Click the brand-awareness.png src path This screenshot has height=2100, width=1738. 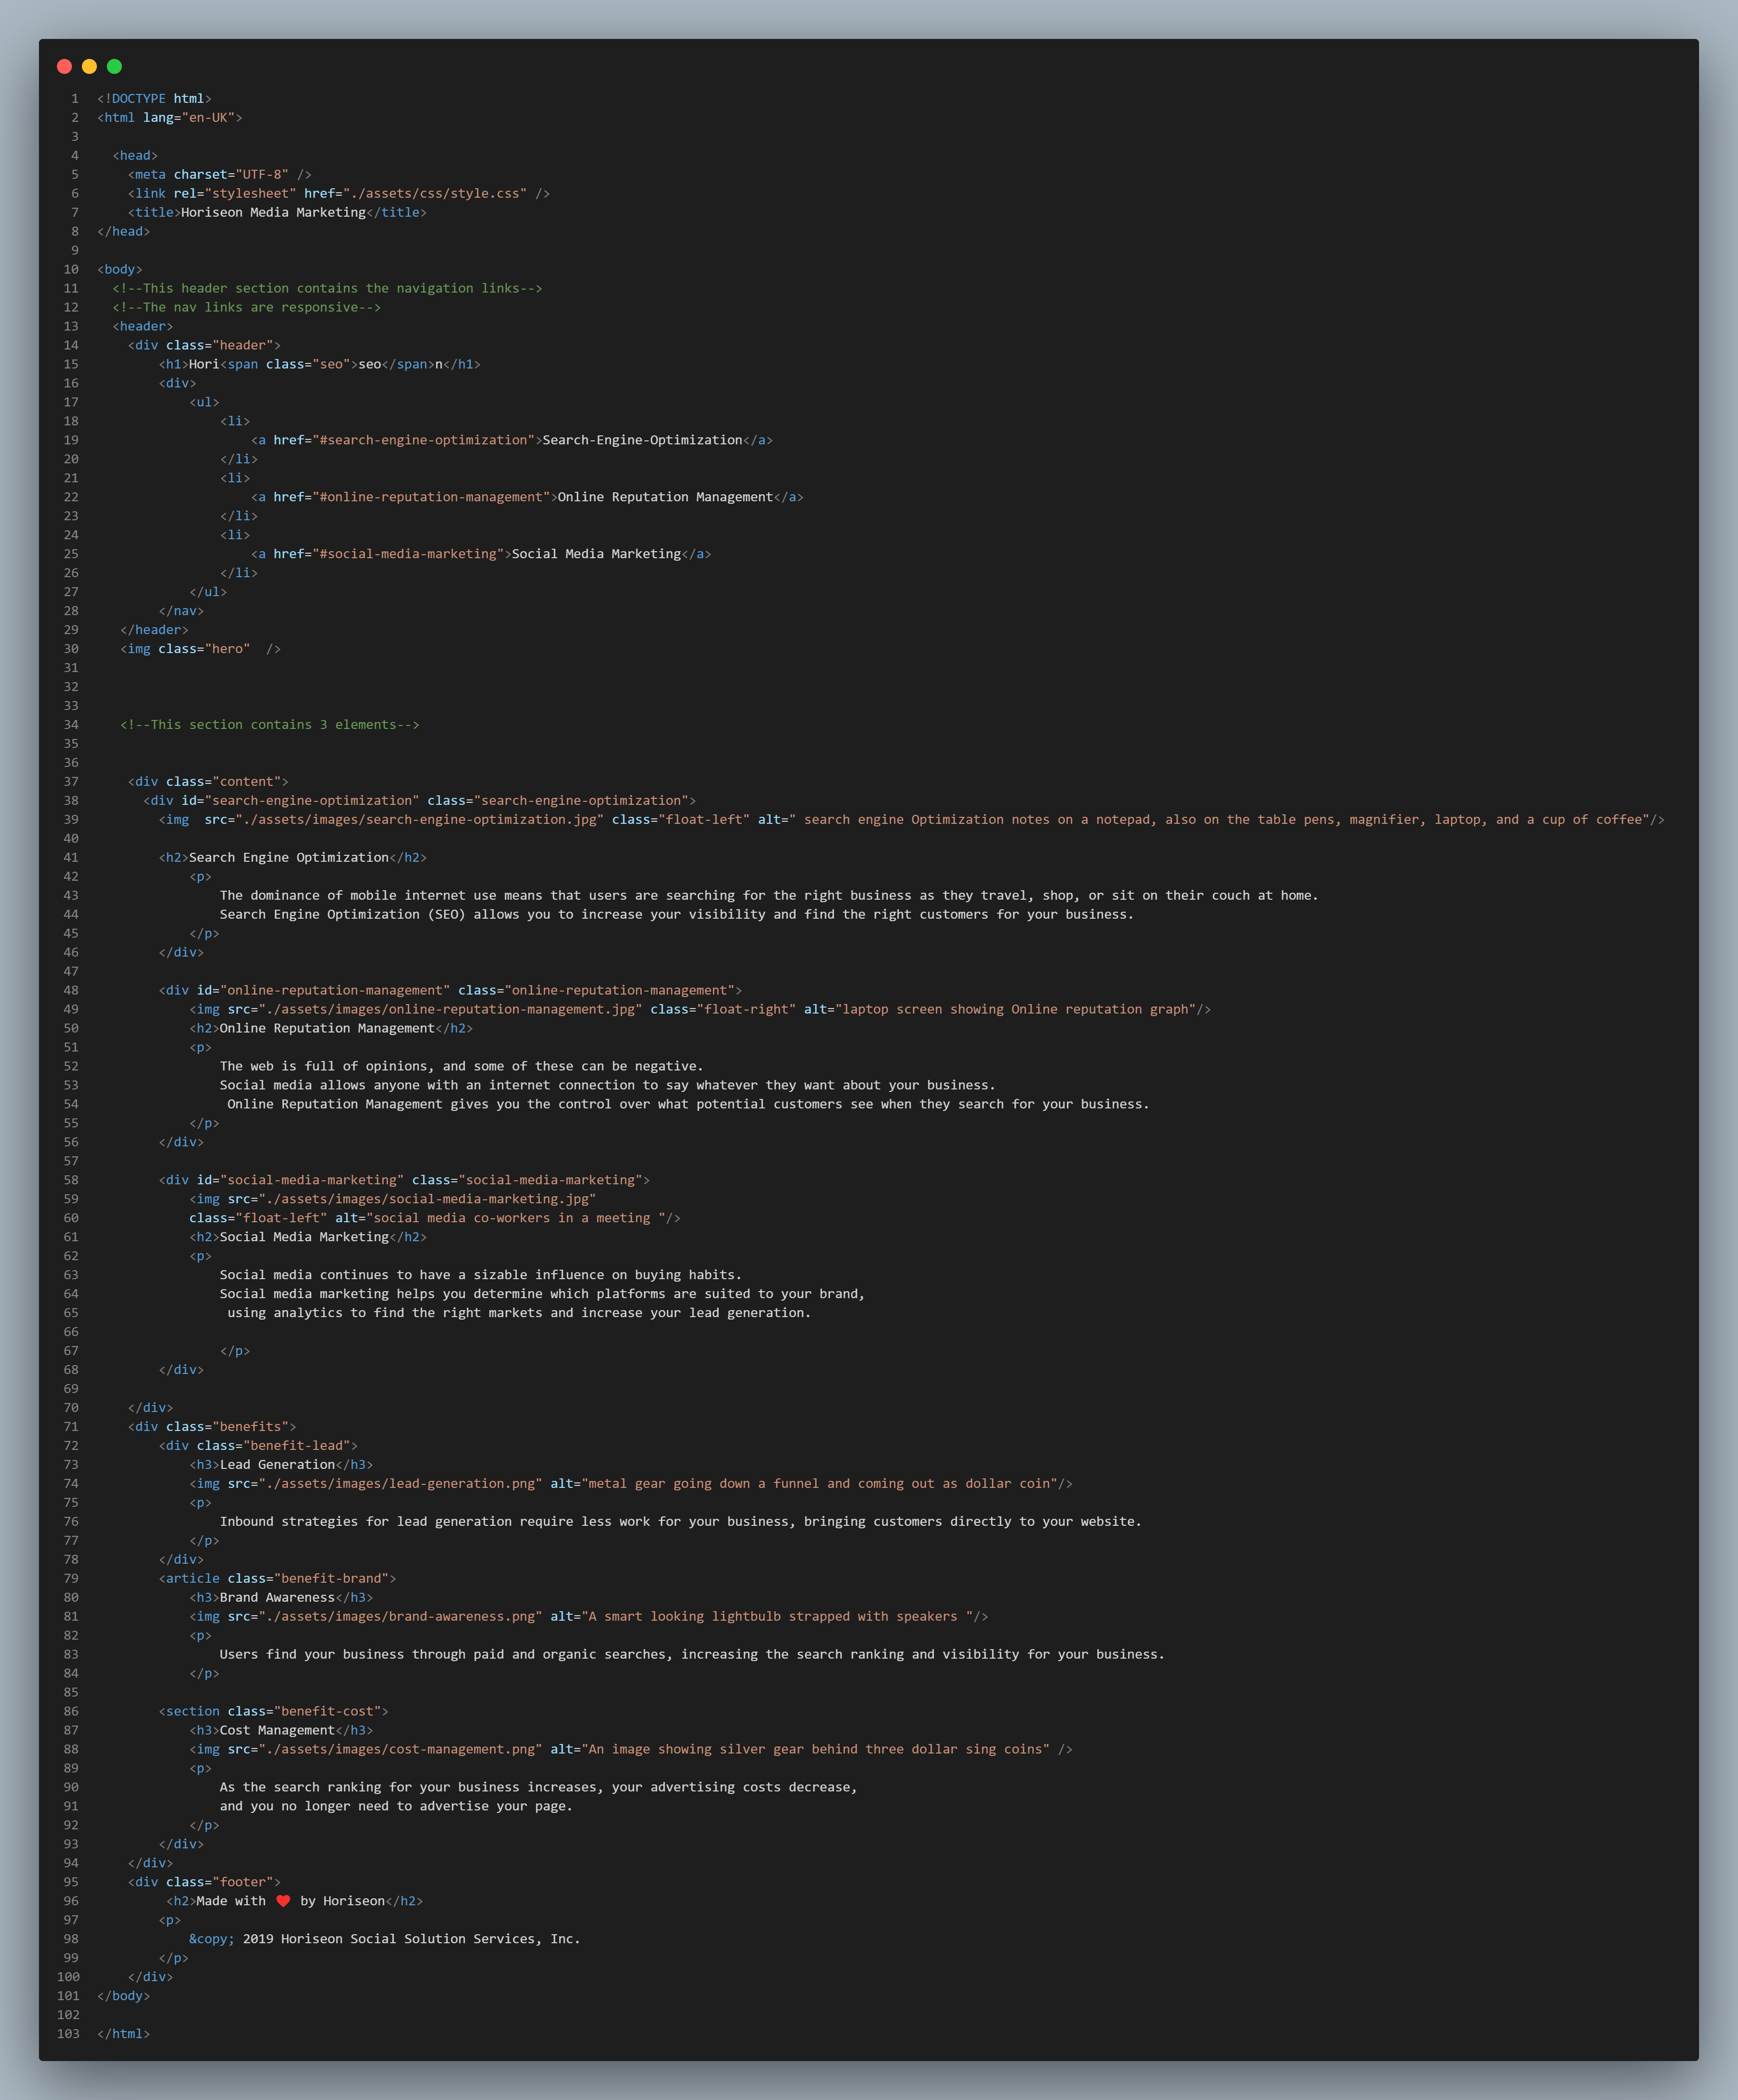click(x=400, y=1617)
